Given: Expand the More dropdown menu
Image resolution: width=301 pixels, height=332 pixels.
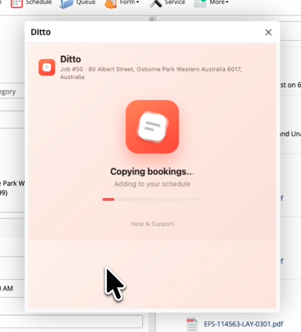Looking at the screenshot, I should click(x=219, y=2).
